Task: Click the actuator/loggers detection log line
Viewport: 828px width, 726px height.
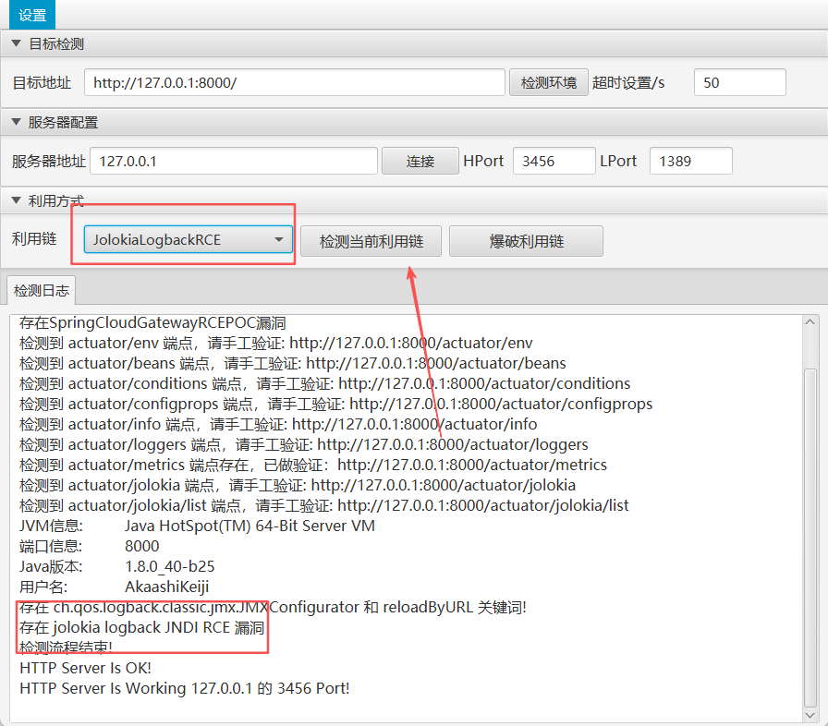Action: click(x=304, y=445)
